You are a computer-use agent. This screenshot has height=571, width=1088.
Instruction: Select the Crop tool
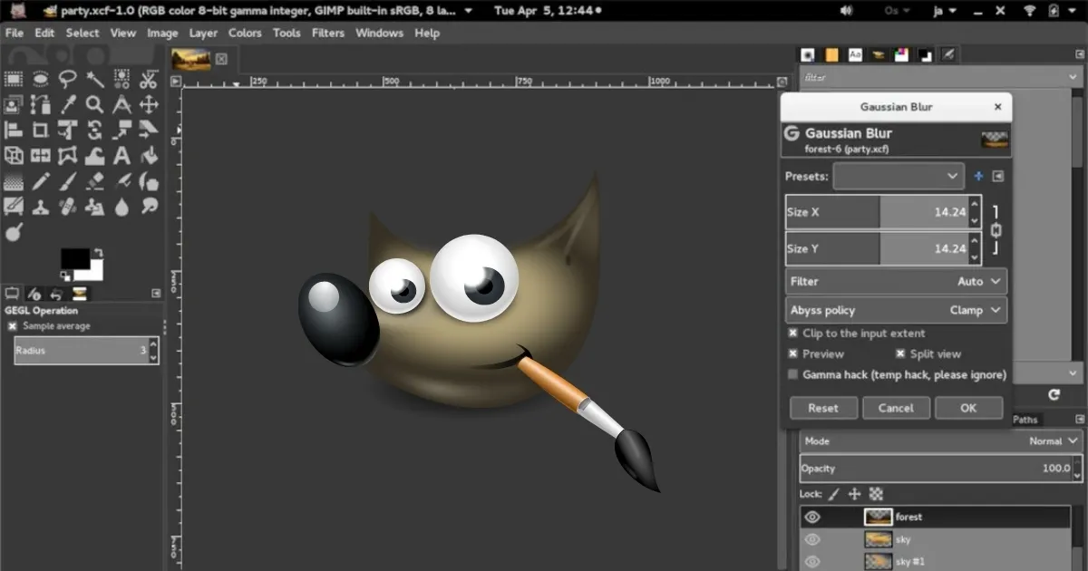pos(41,130)
